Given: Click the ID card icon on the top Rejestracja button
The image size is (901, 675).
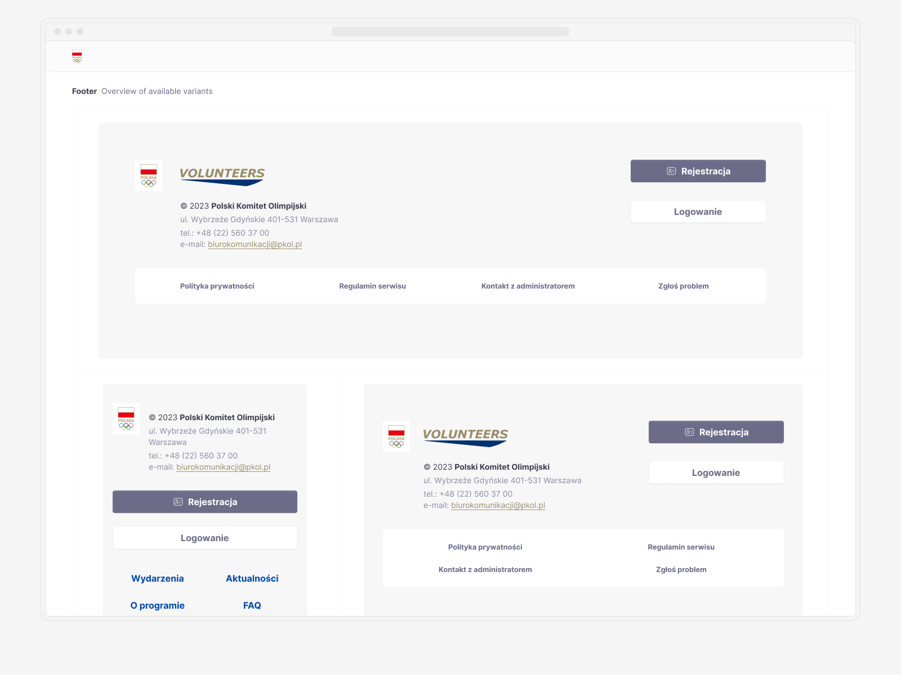Looking at the screenshot, I should (671, 171).
